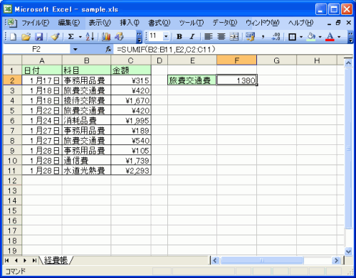Apply comma style formatting

point(263,37)
